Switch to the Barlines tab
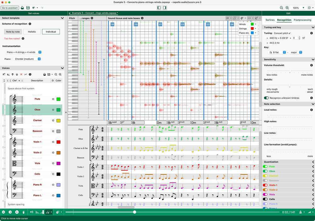 (270, 20)
